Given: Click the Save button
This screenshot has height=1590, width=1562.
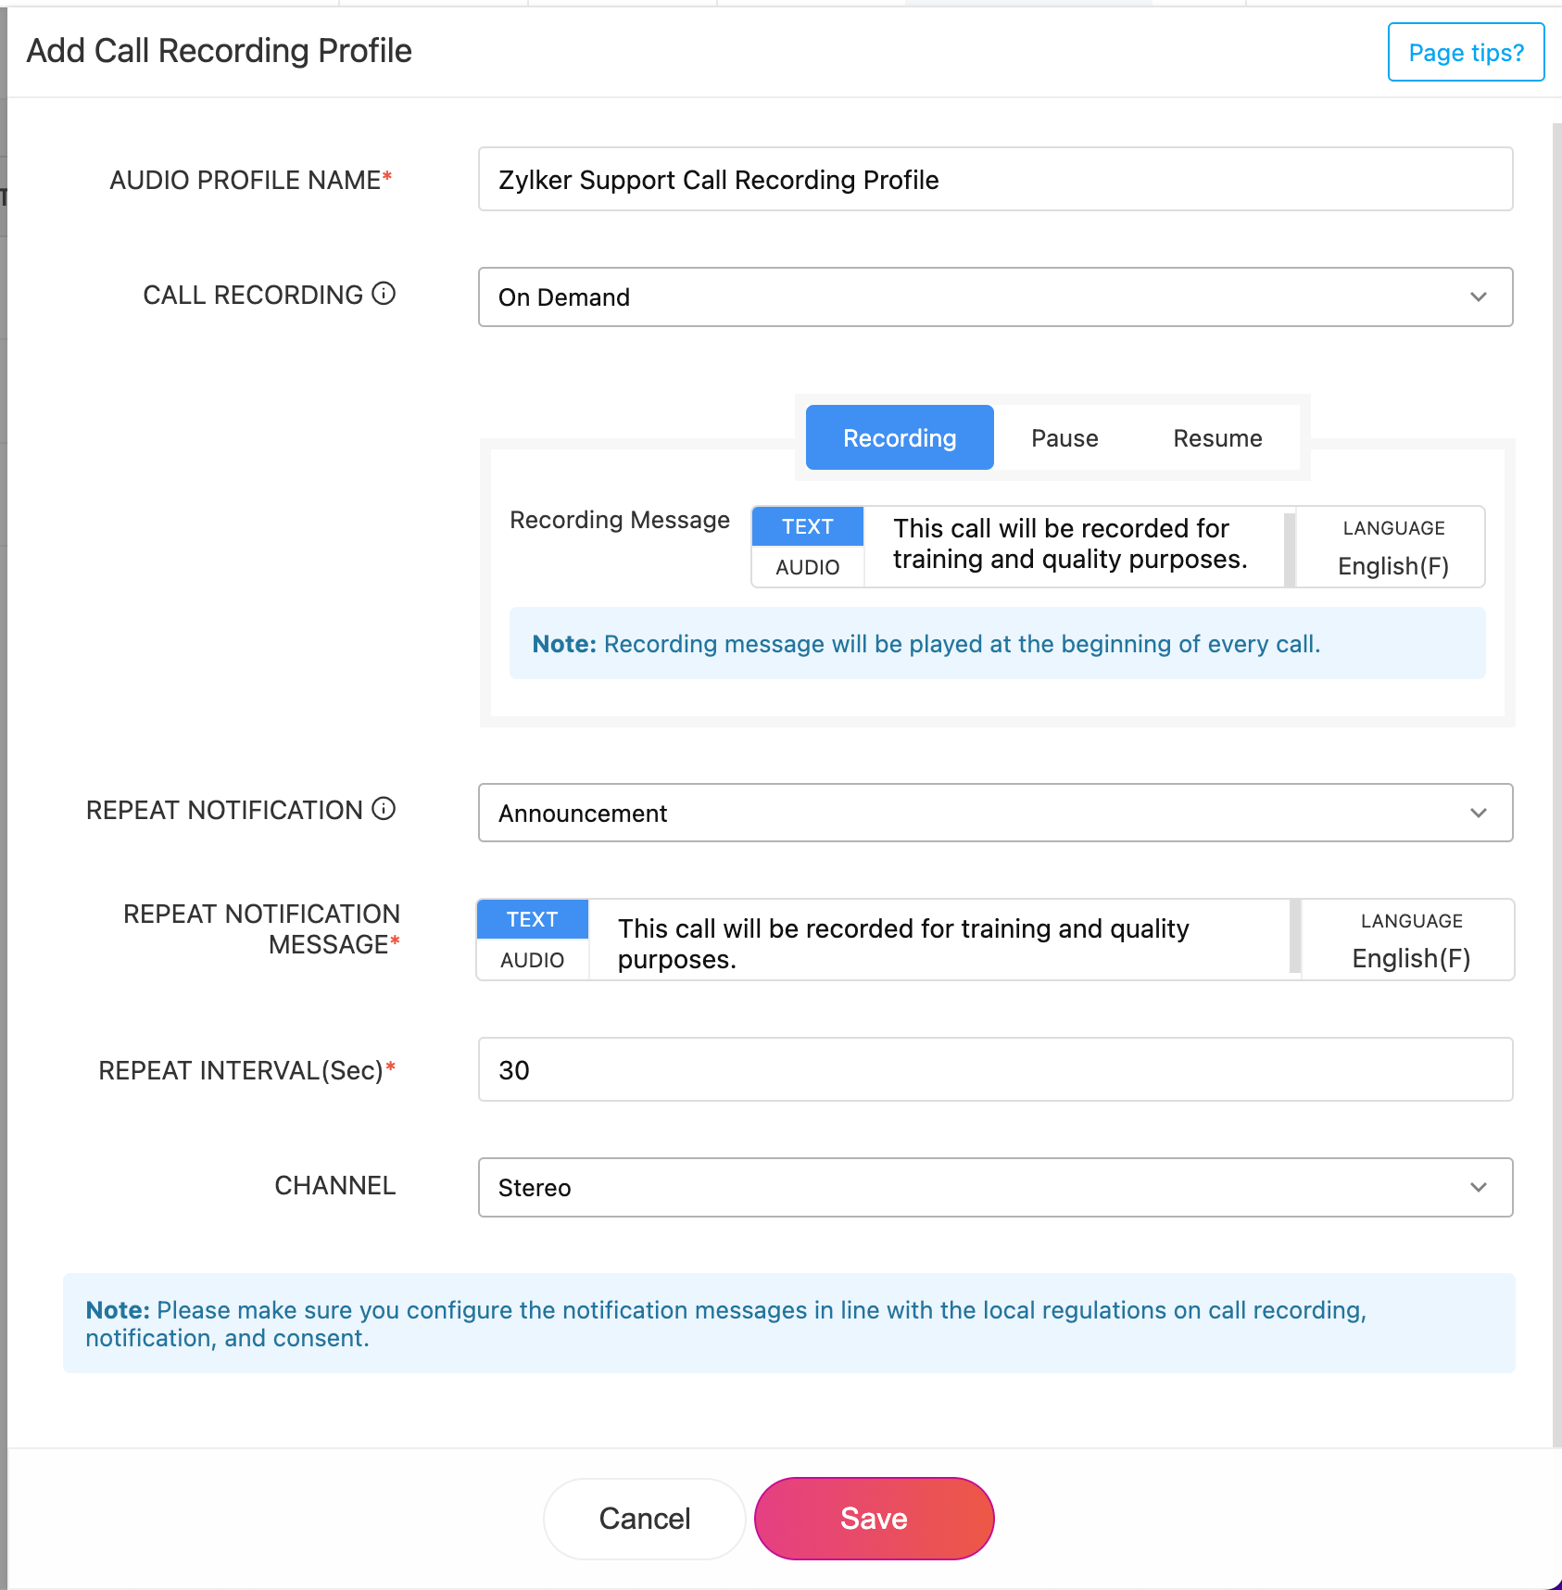Looking at the screenshot, I should (x=874, y=1518).
